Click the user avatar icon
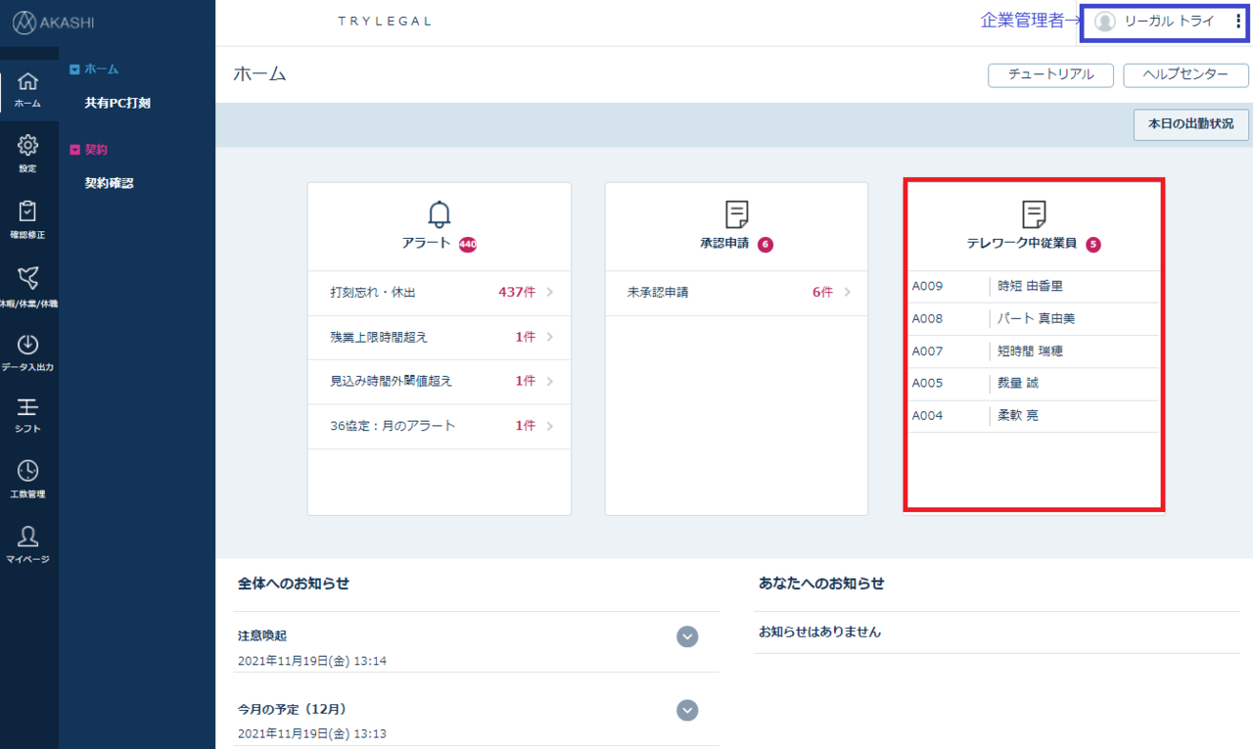 coord(1105,22)
